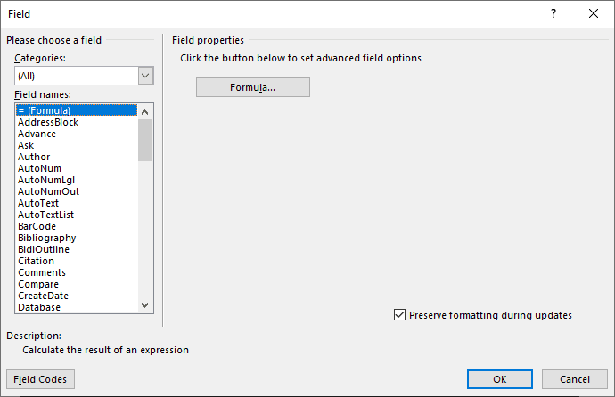Click scroll down arrow in field names list

144,305
